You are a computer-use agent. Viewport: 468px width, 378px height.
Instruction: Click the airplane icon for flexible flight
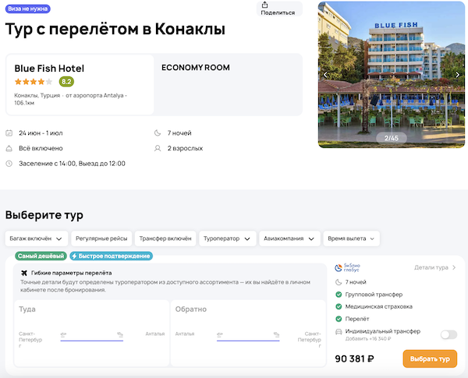pos(25,273)
